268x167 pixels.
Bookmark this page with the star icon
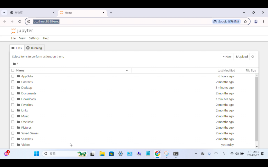tap(245, 21)
